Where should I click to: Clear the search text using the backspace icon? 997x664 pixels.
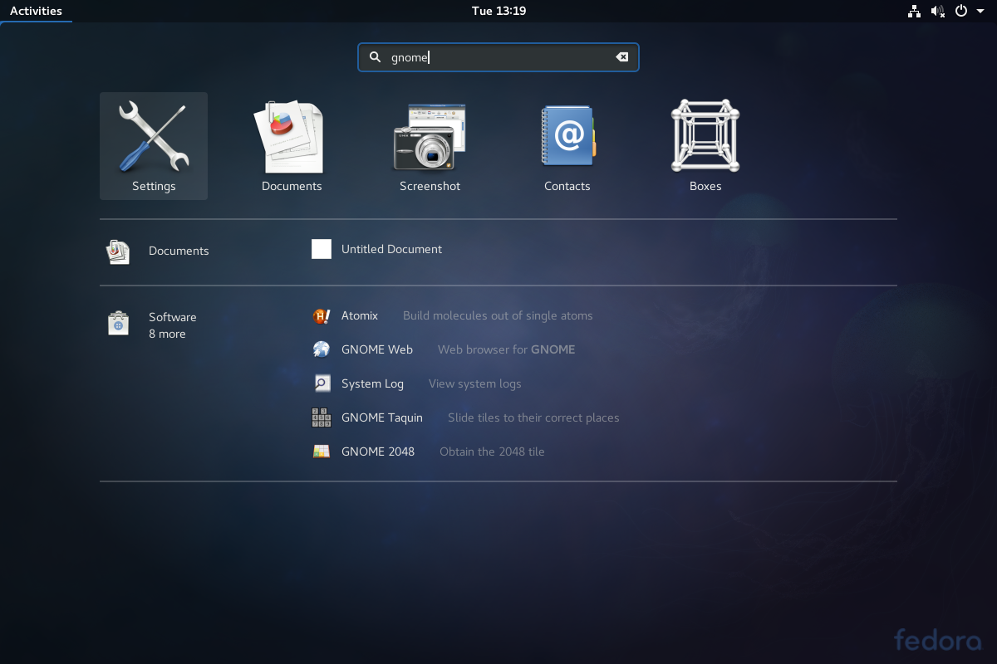pyautogui.click(x=621, y=56)
